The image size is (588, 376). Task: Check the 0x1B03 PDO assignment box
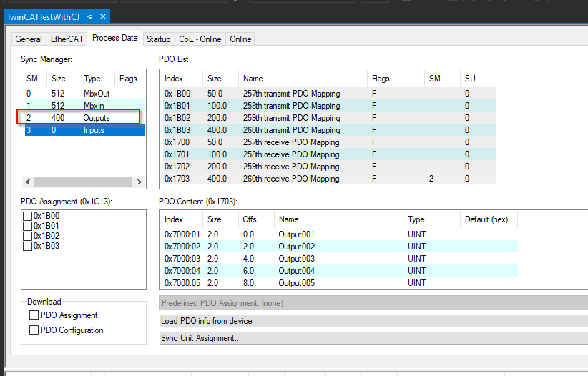pyautogui.click(x=27, y=247)
